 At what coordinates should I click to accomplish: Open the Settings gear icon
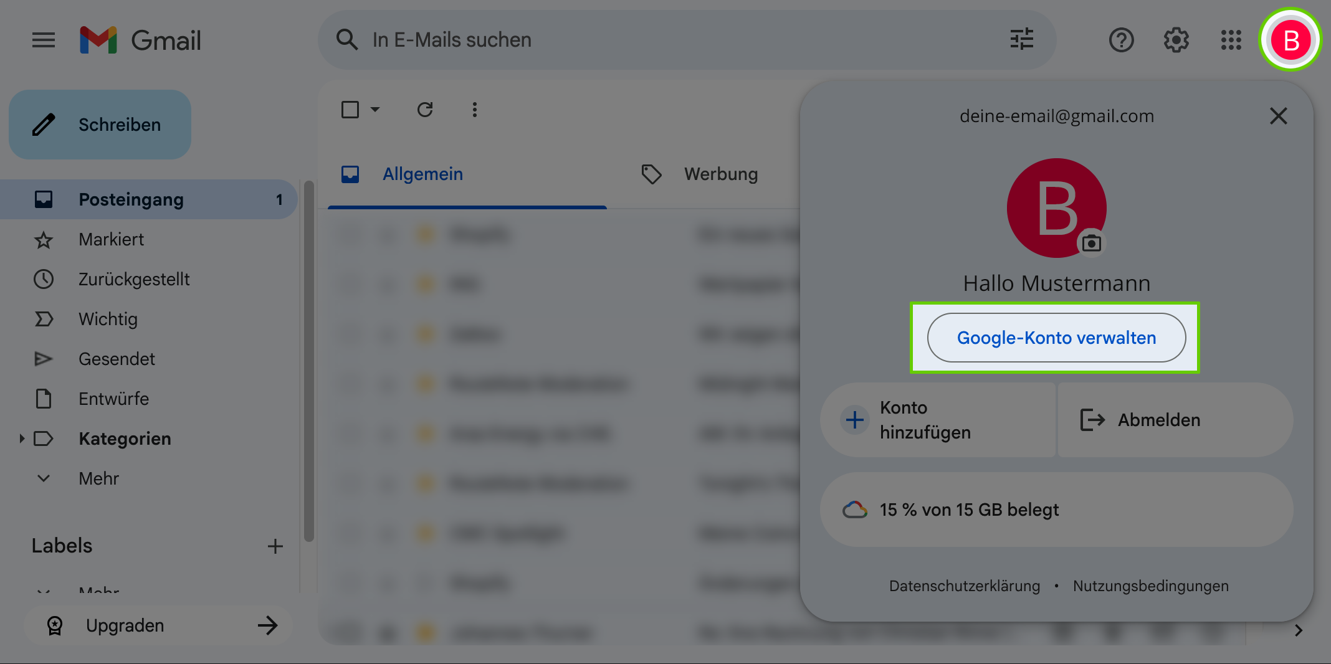(x=1176, y=40)
